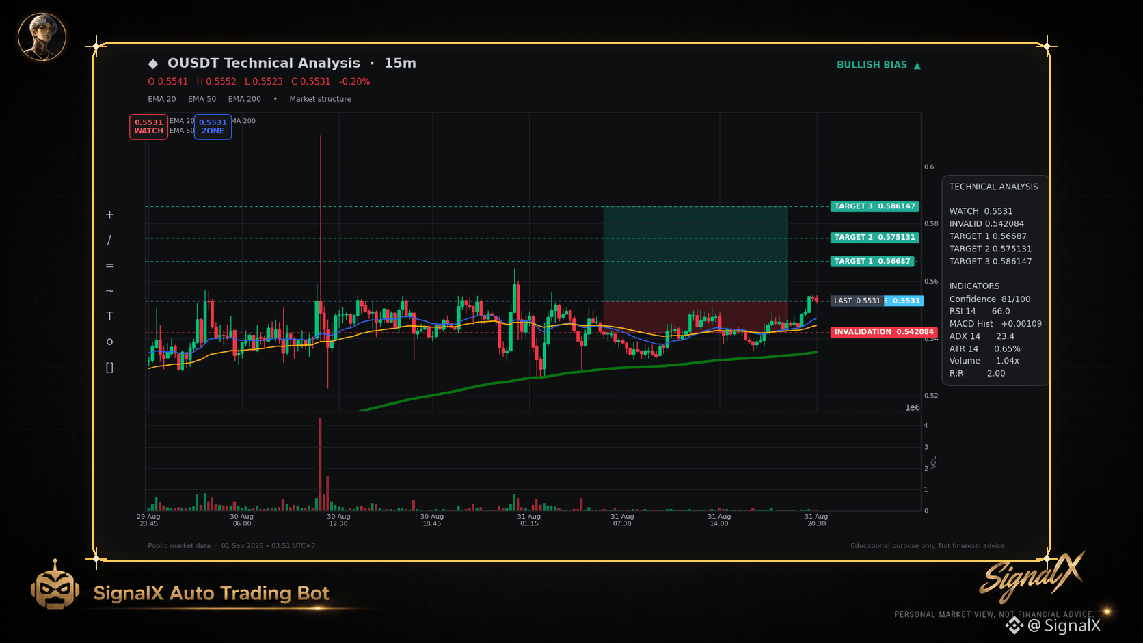Toggle the EMA 50 legend item
Viewport: 1143px width, 643px height.
click(202, 99)
